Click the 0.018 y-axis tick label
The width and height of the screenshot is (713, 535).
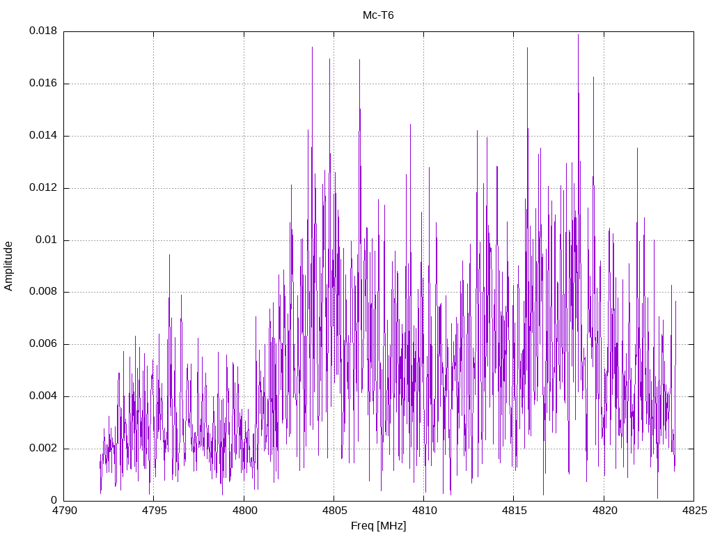pyautogui.click(x=43, y=31)
